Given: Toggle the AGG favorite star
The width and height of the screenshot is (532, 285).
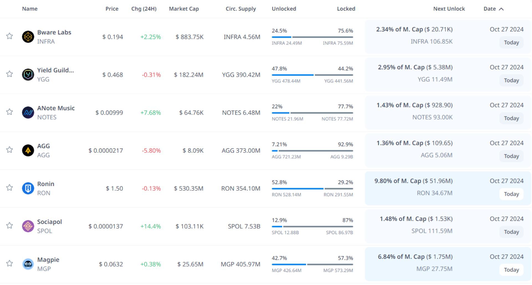Looking at the screenshot, I should coord(10,150).
